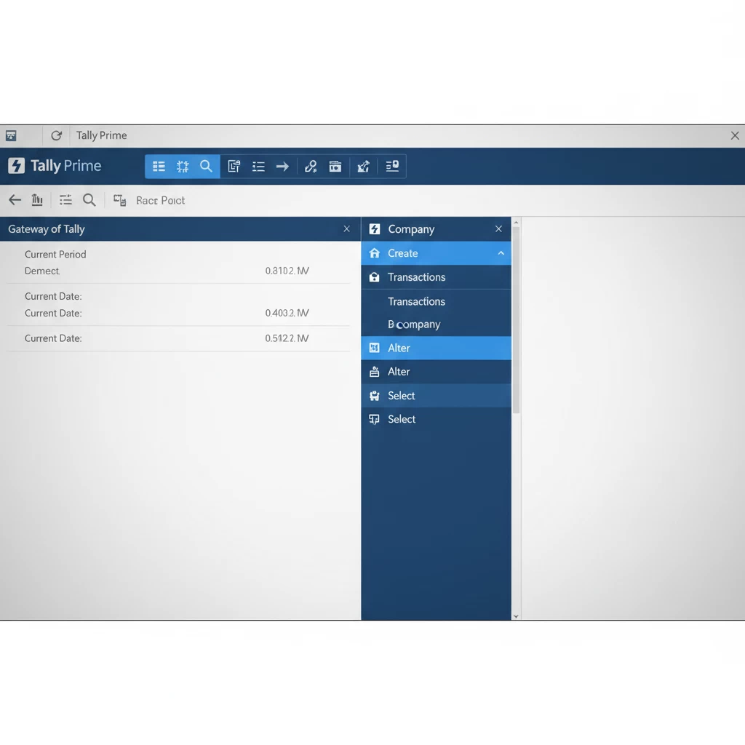Collapse the Create section chevron
Viewport: 745px width, 745px height.
point(500,253)
